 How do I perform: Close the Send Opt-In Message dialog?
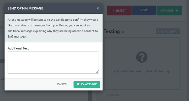(98, 8)
